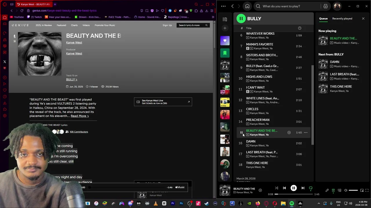Open YouTube bookmark

coord(17,17)
